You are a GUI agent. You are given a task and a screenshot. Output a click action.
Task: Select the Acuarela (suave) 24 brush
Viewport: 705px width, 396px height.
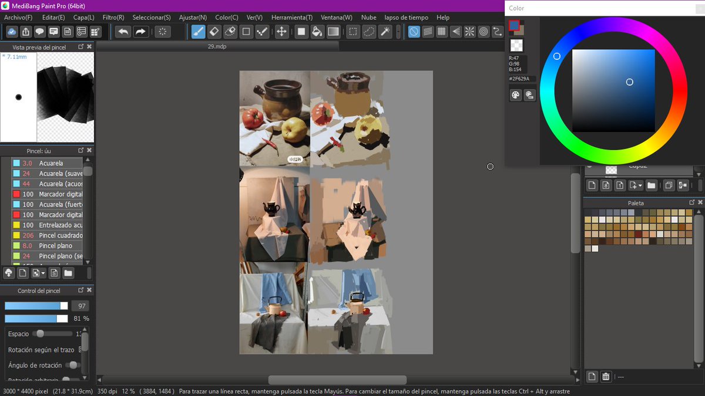47,174
